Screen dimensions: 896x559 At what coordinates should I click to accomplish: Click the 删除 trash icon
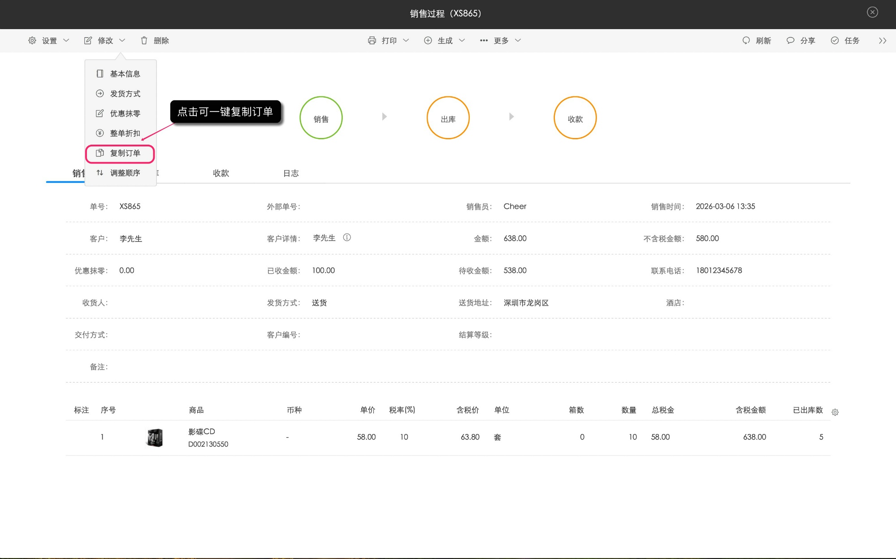click(144, 40)
